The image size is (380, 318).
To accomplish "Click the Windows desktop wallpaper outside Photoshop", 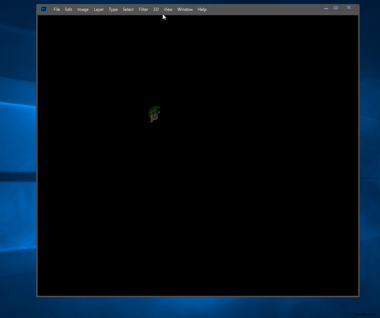I will coord(17,140).
